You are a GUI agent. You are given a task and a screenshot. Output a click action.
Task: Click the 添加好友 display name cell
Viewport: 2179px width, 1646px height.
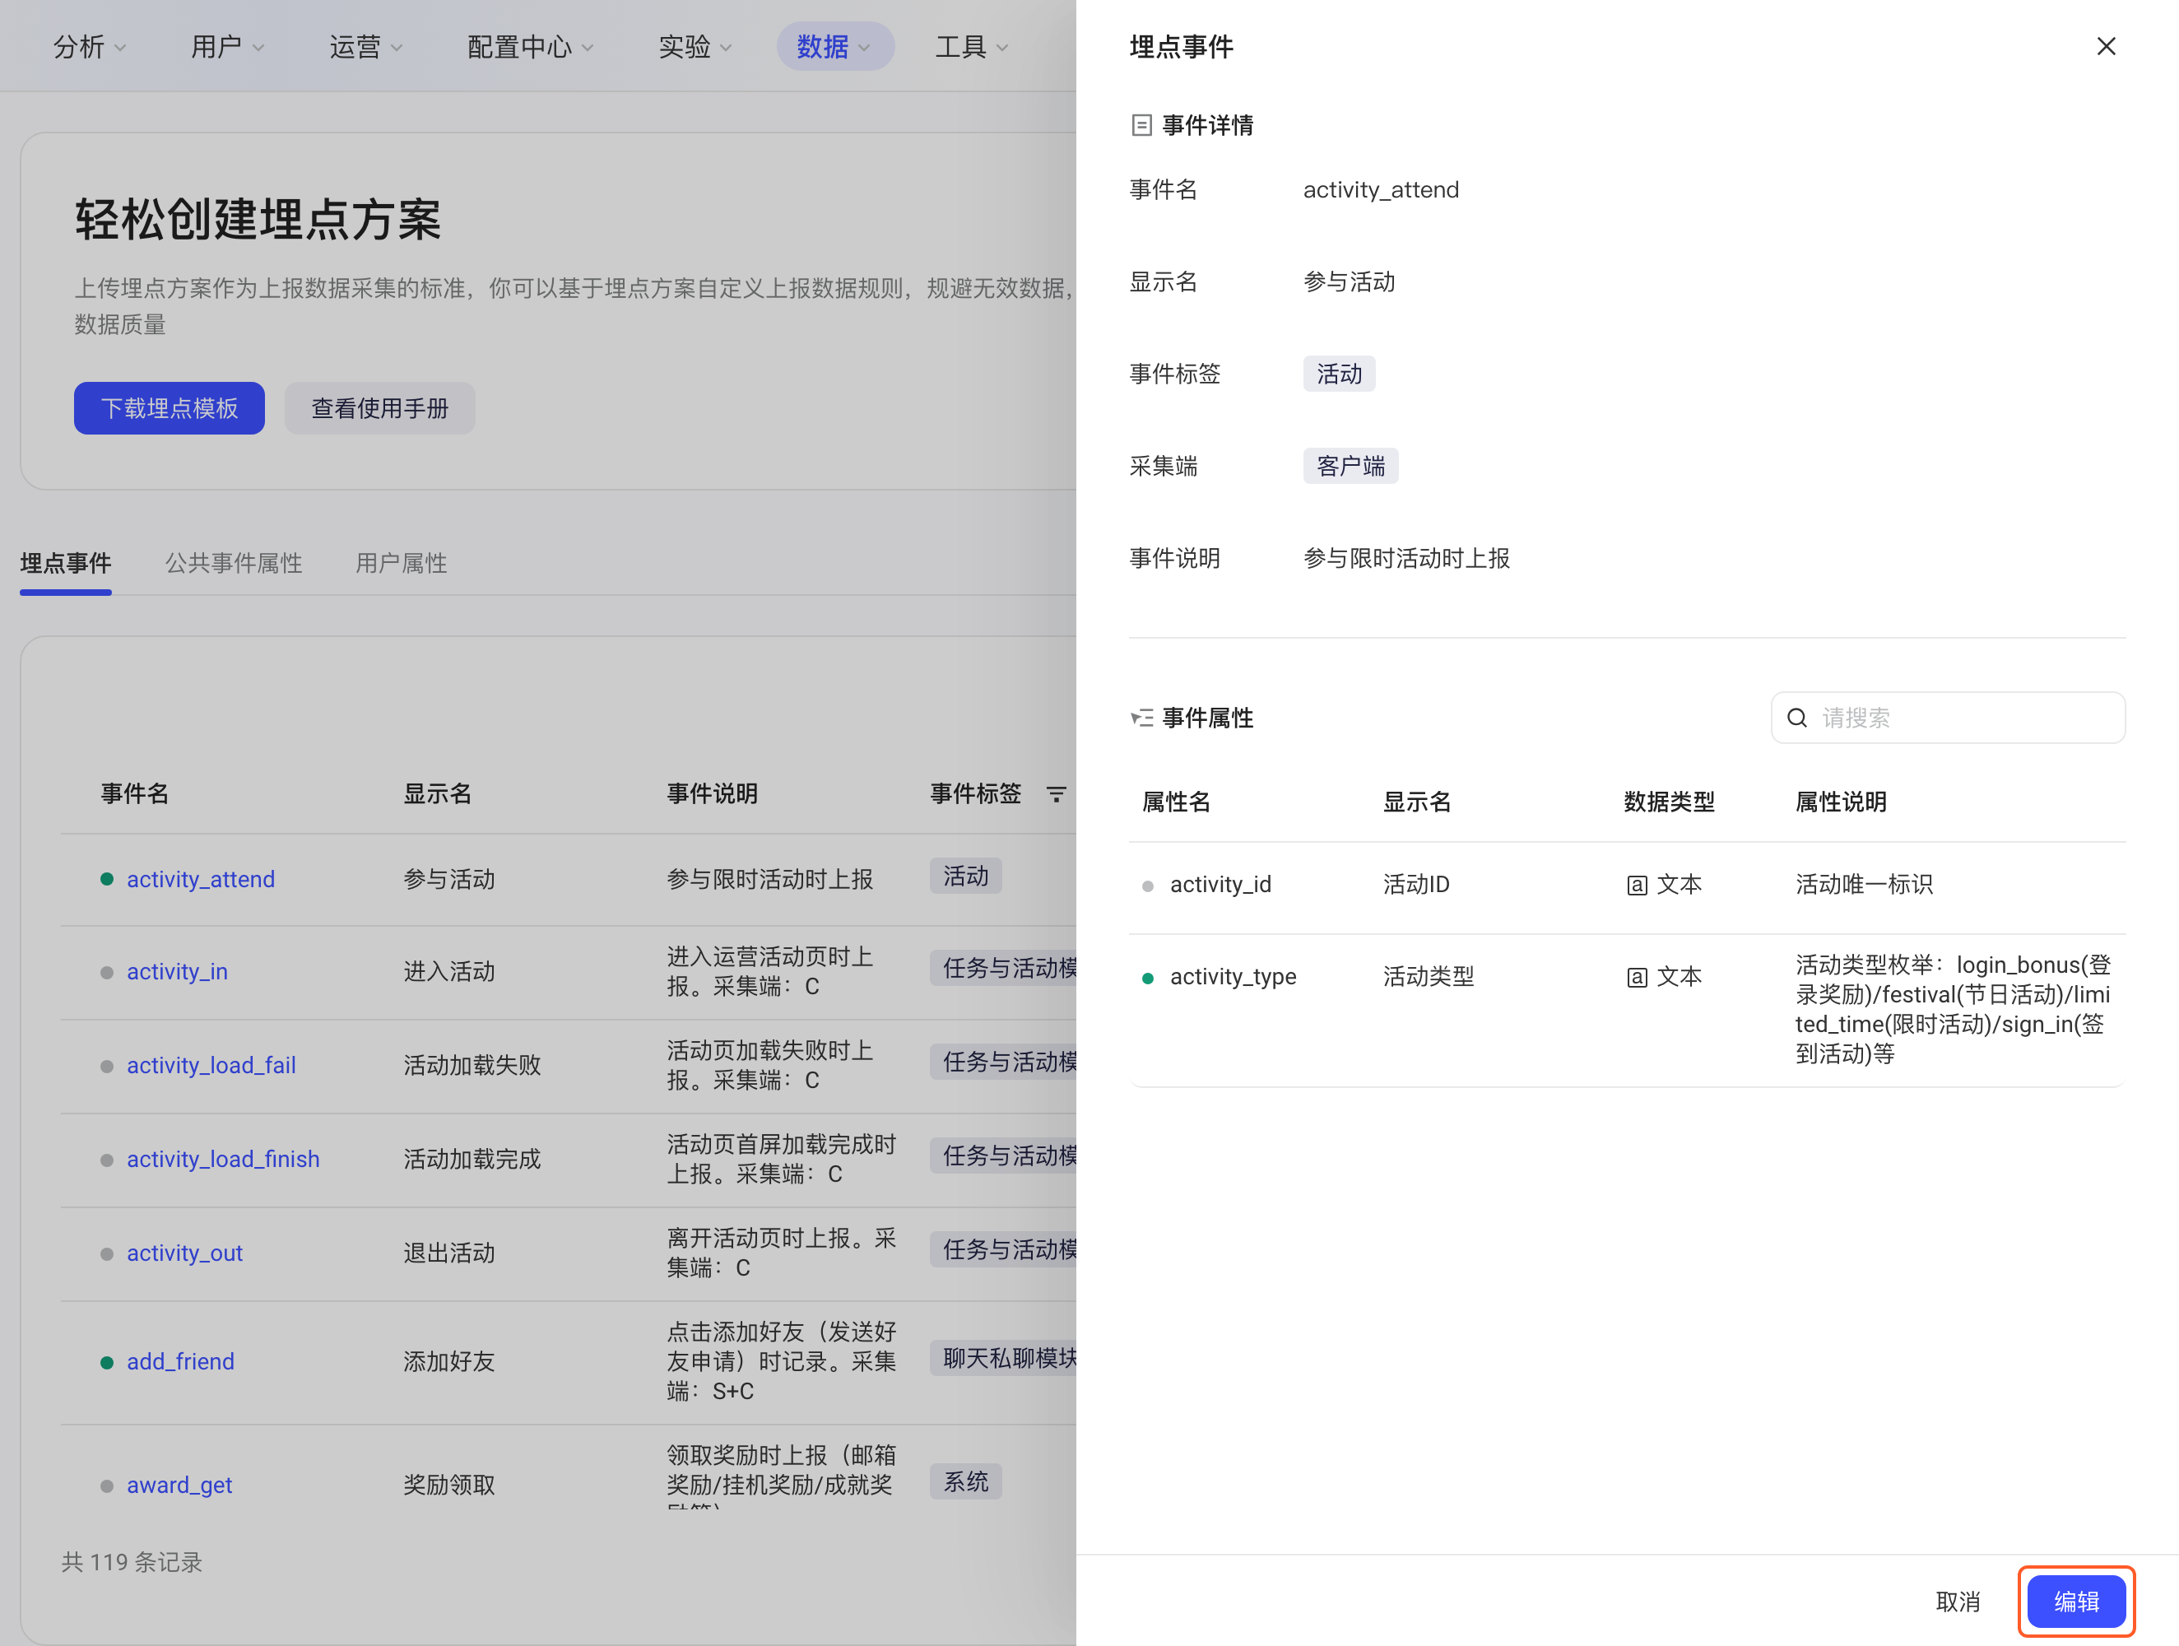click(x=449, y=1361)
